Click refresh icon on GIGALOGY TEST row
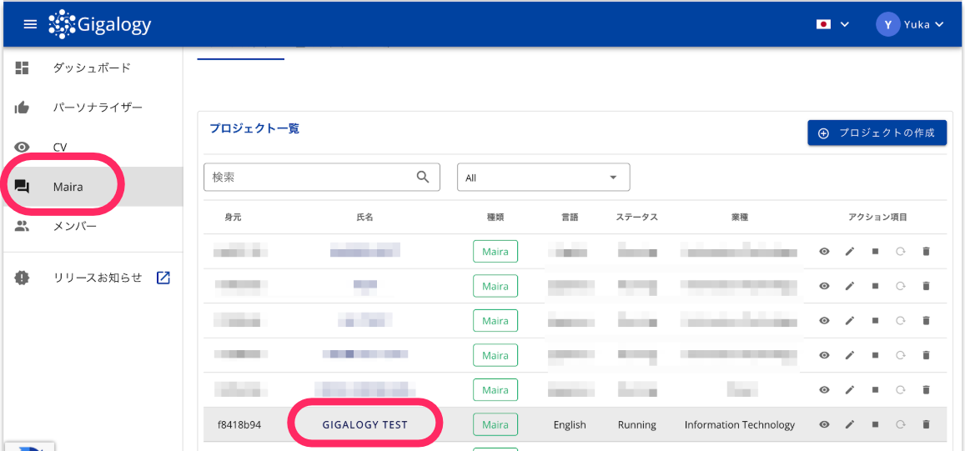Image resolution: width=965 pixels, height=451 pixels. pos(901,424)
